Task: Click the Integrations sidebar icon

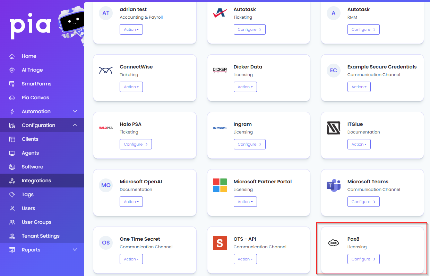Action: 12,181
